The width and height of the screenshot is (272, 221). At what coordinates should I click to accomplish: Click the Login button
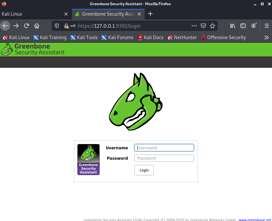[144, 170]
